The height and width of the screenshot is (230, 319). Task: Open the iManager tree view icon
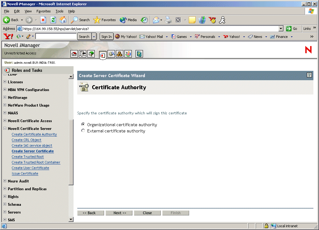[x=91, y=54]
